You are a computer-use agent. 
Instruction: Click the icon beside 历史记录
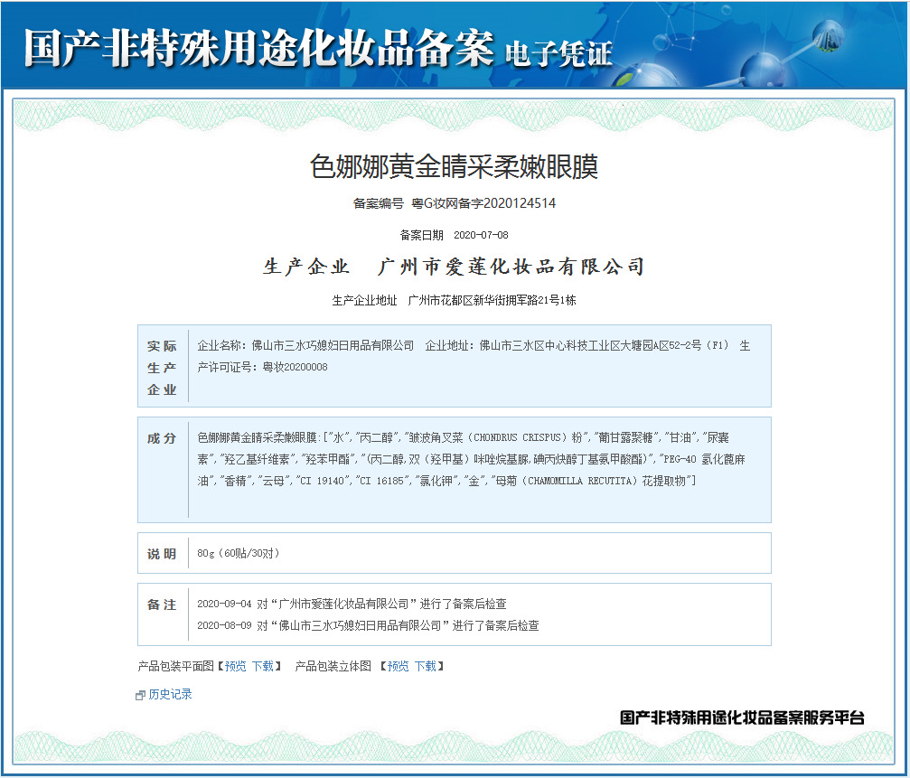[x=140, y=695]
